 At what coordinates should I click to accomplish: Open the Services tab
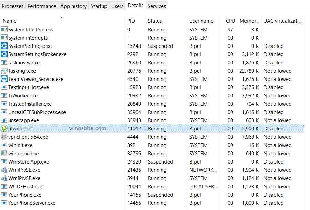coord(157,6)
